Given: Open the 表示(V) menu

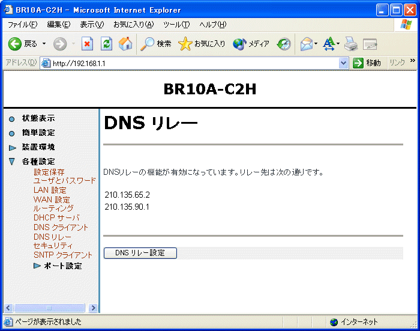Looking at the screenshot, I should (x=92, y=25).
